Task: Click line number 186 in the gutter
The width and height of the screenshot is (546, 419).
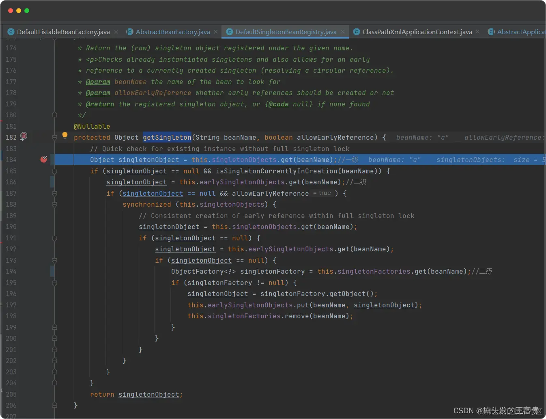Action: [x=11, y=182]
